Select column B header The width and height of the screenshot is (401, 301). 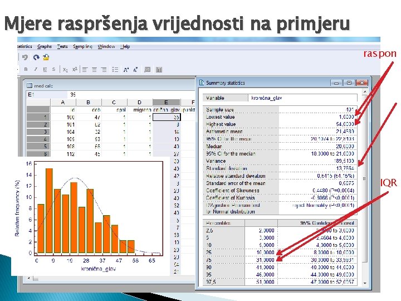89,103
